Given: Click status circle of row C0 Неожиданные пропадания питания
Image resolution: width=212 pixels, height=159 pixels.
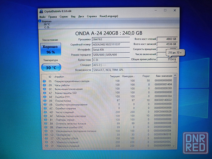Looking at the screenshot, I should pos(46,131).
